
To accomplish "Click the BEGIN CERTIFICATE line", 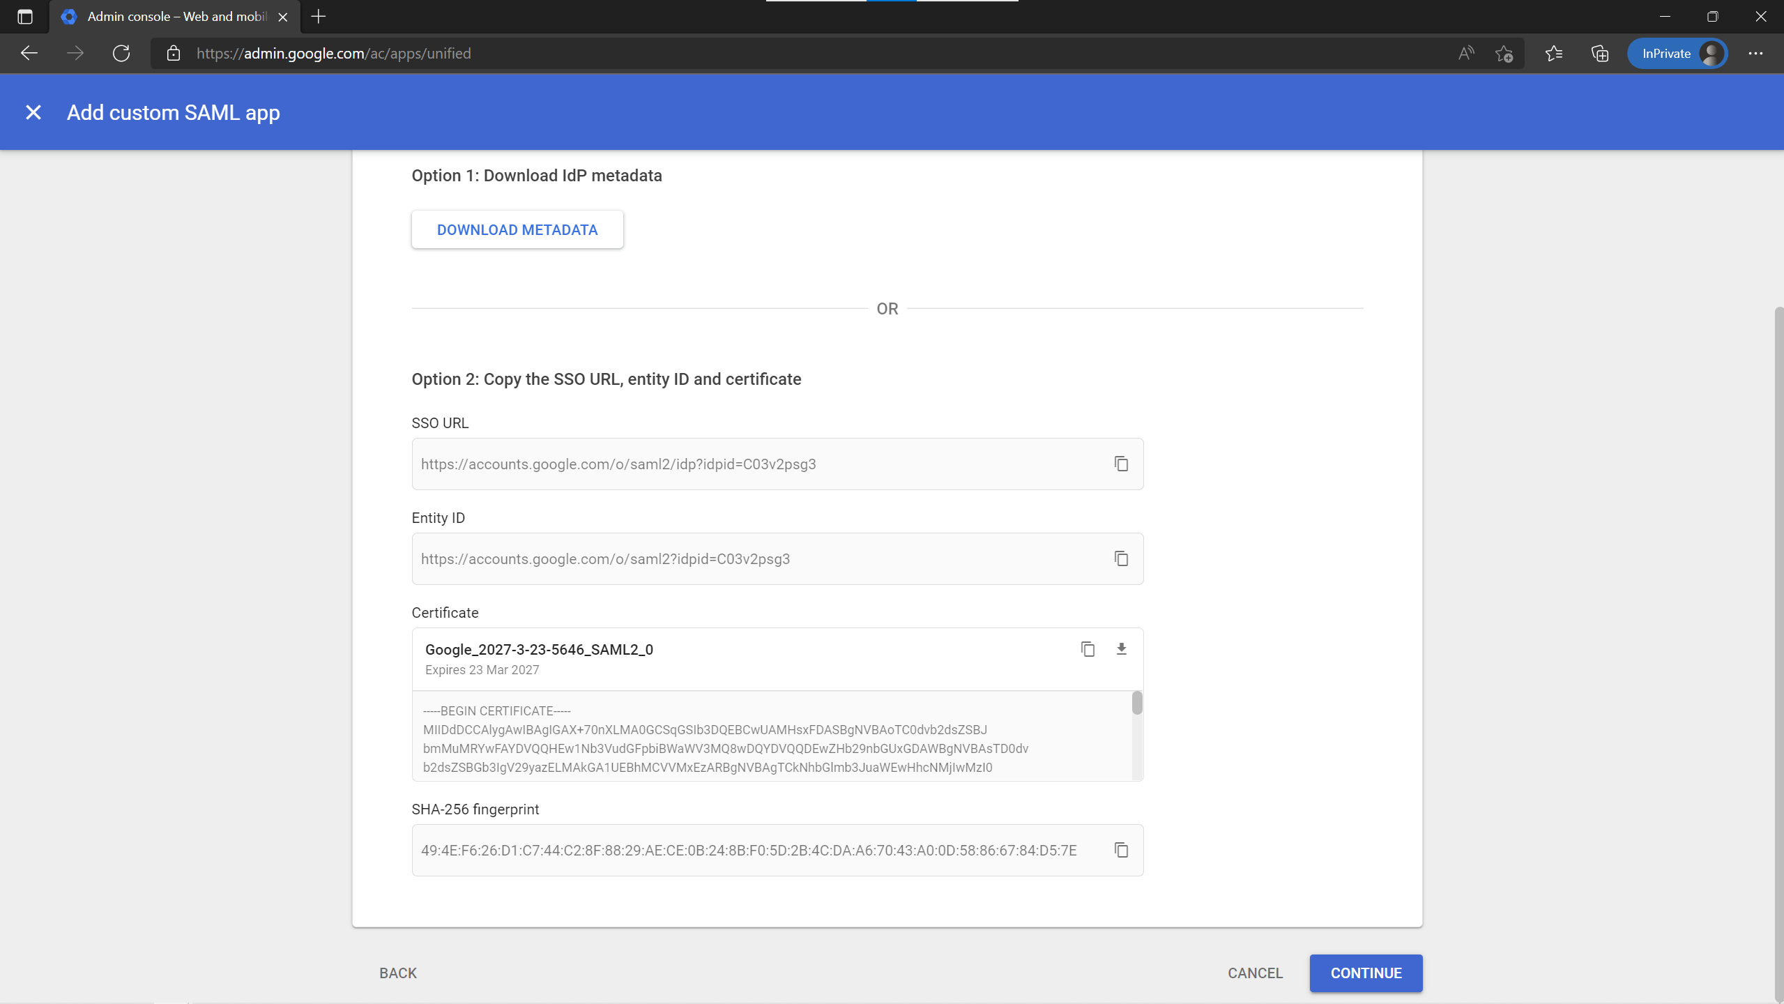I will click(497, 710).
